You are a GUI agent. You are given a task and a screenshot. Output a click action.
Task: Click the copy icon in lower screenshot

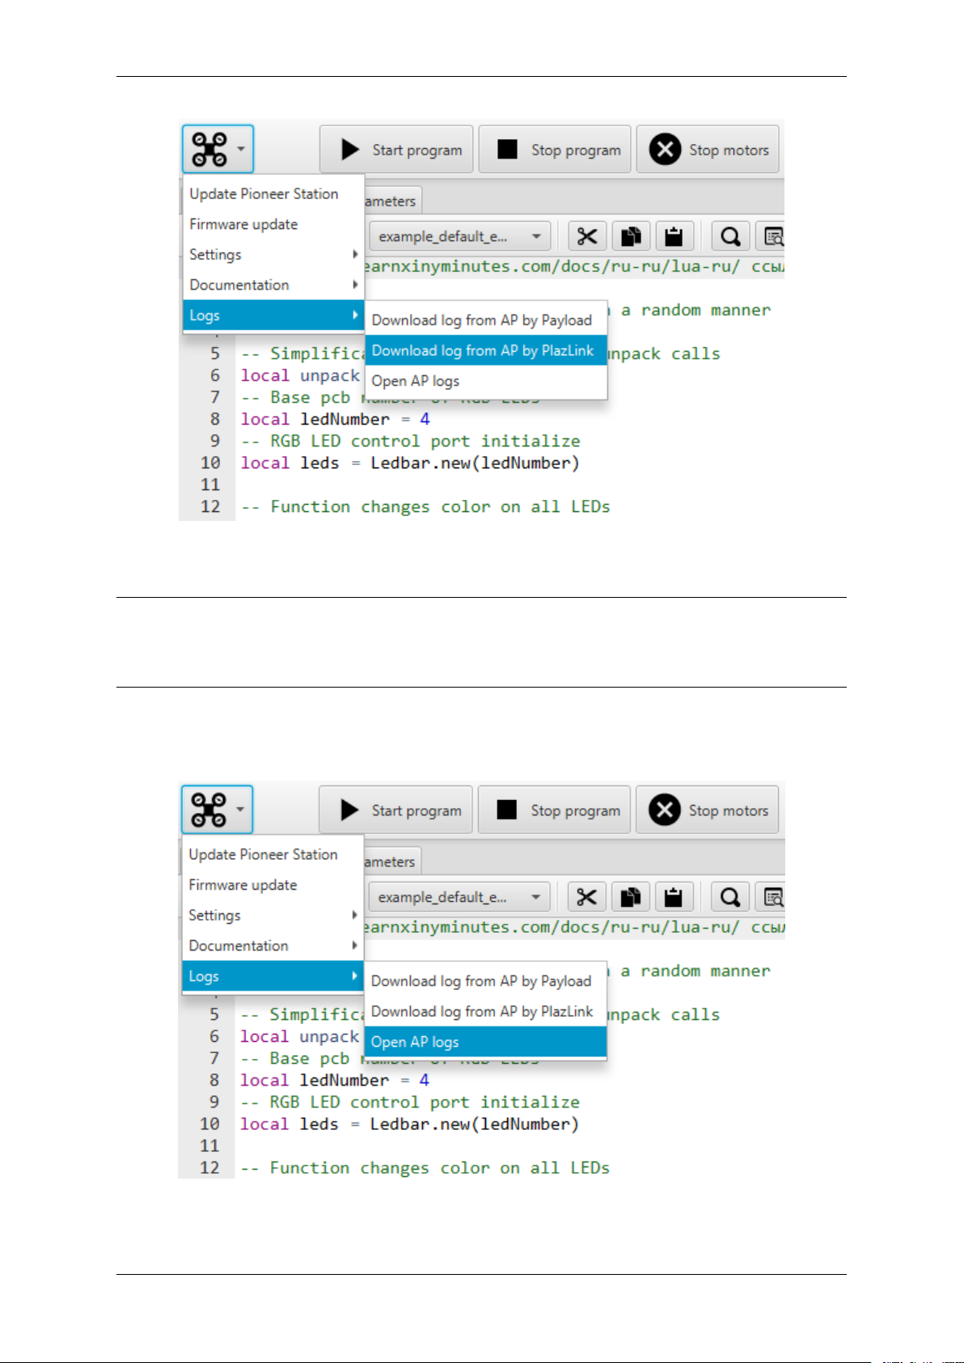[630, 897]
